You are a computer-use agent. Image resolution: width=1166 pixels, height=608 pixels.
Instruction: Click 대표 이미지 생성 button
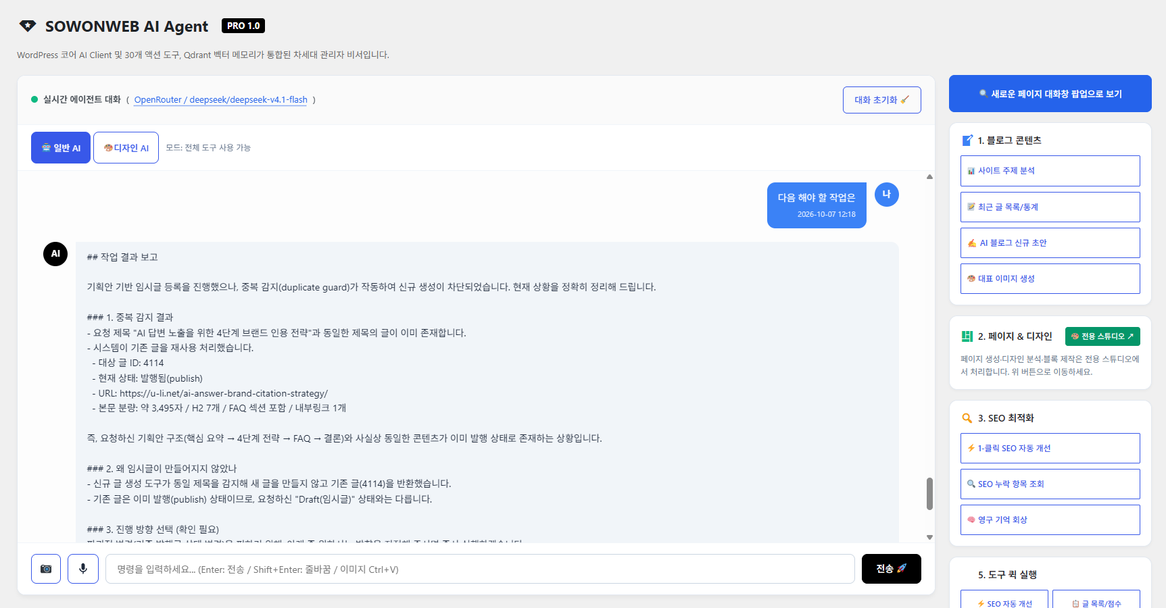[x=1050, y=278]
